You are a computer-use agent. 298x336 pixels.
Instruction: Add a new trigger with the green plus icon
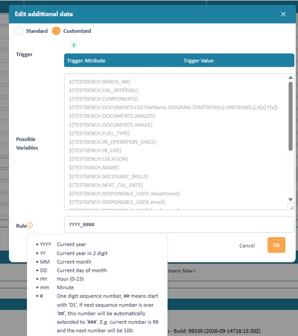pyautogui.click(x=74, y=45)
